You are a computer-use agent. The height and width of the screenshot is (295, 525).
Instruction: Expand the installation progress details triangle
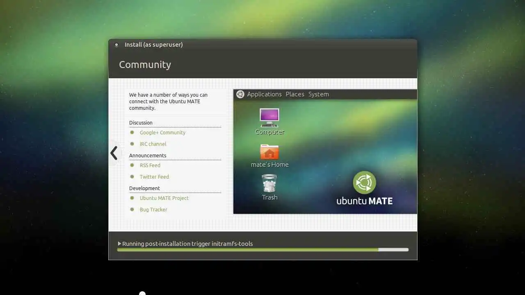click(x=119, y=244)
